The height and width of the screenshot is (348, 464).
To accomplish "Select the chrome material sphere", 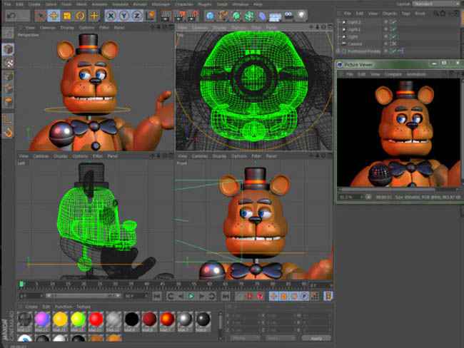I will coord(185,319).
